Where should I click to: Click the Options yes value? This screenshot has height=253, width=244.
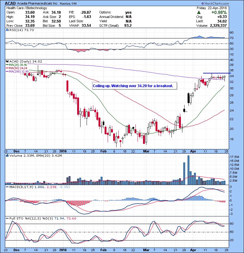click(x=128, y=12)
